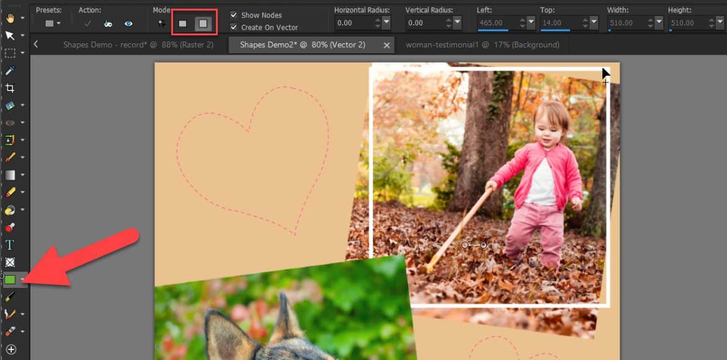727x360 pixels.
Task: Open the woman-testimonial1 image tab
Action: (x=483, y=45)
